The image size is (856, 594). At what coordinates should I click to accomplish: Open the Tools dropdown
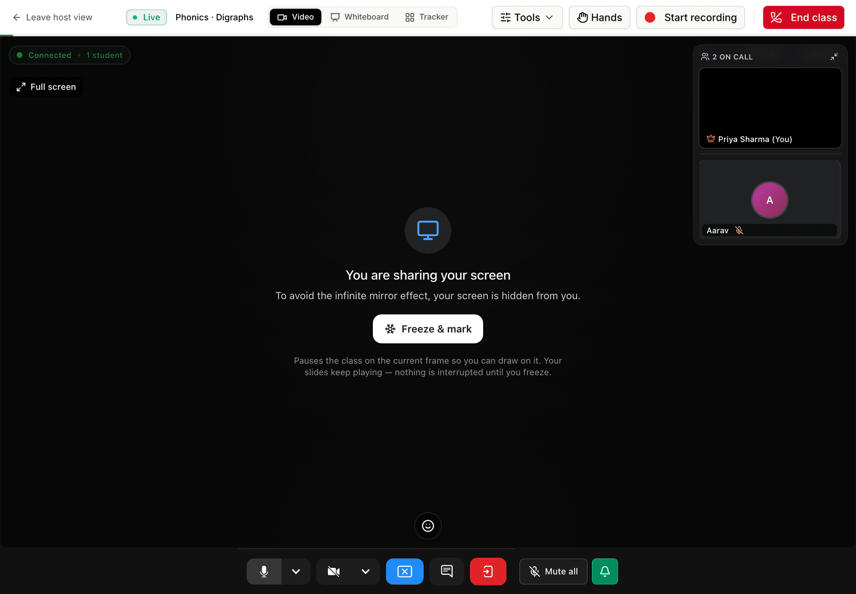[527, 18]
